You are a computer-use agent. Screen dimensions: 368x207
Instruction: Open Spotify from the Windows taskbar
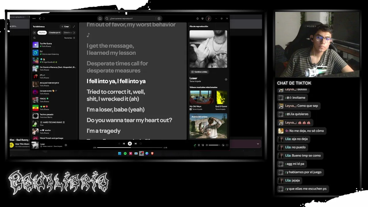click(125, 154)
